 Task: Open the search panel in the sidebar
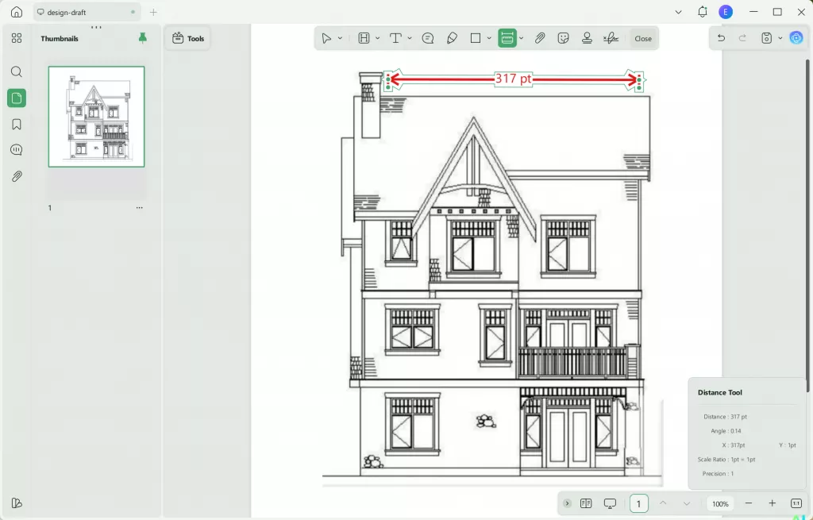(x=17, y=71)
